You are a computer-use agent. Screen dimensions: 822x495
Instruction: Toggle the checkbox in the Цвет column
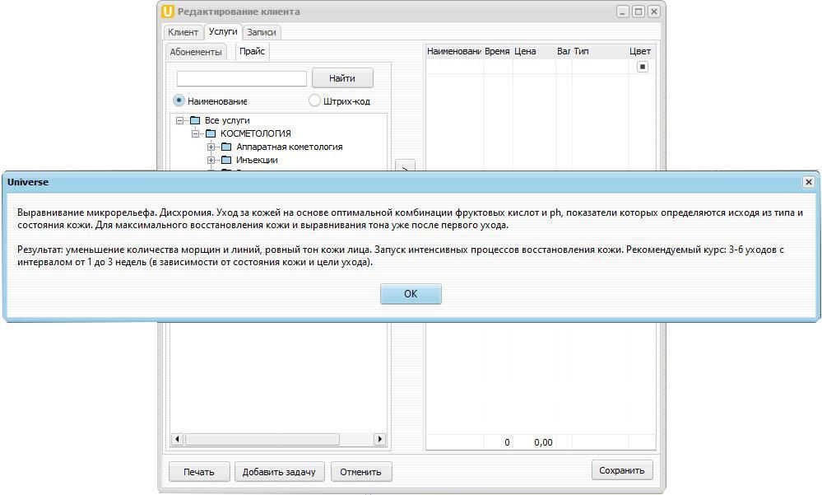(x=643, y=67)
